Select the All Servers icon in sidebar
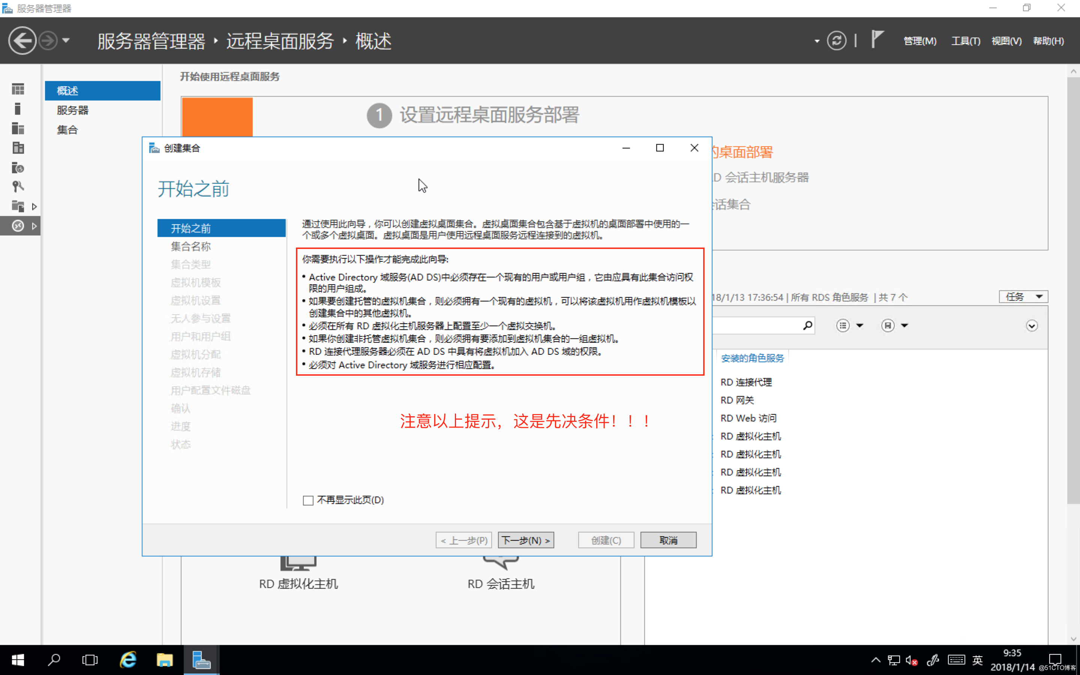 point(18,129)
